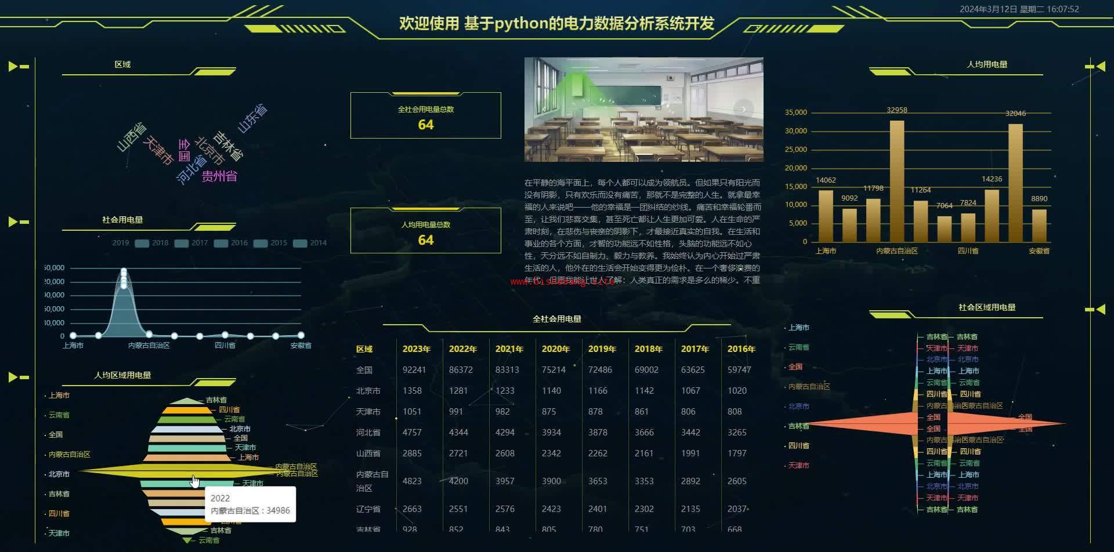Toggle 四川省 in the 社会区域用电量 legend
Screen dimensions: 1114x552
click(x=797, y=446)
